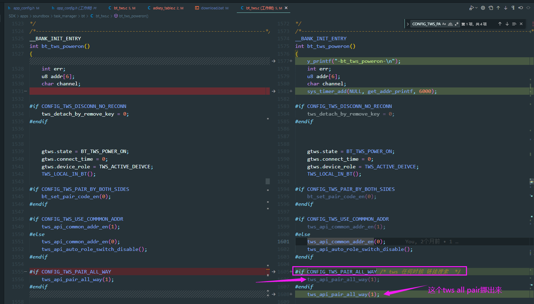Revert change arrow at line 1577 y_printf
The image size is (534, 304).
274,61
